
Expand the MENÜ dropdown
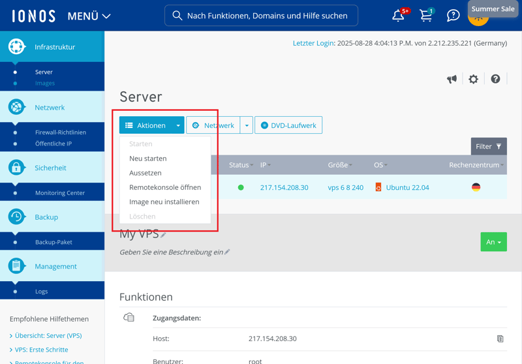pyautogui.click(x=89, y=16)
